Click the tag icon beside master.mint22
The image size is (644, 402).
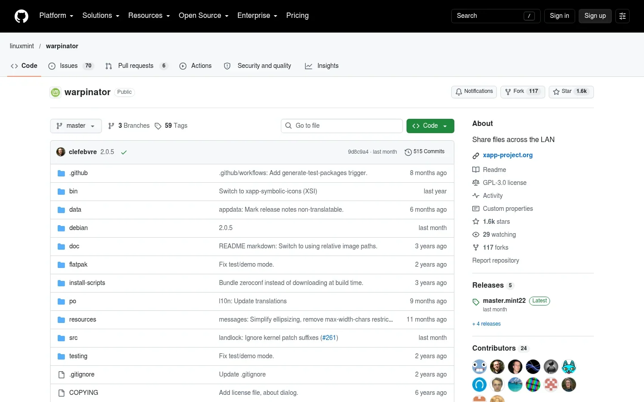coord(476,302)
